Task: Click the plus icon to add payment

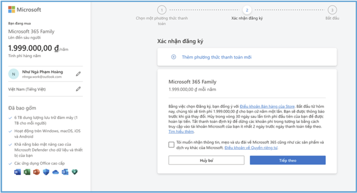Action: pyautogui.click(x=174, y=57)
